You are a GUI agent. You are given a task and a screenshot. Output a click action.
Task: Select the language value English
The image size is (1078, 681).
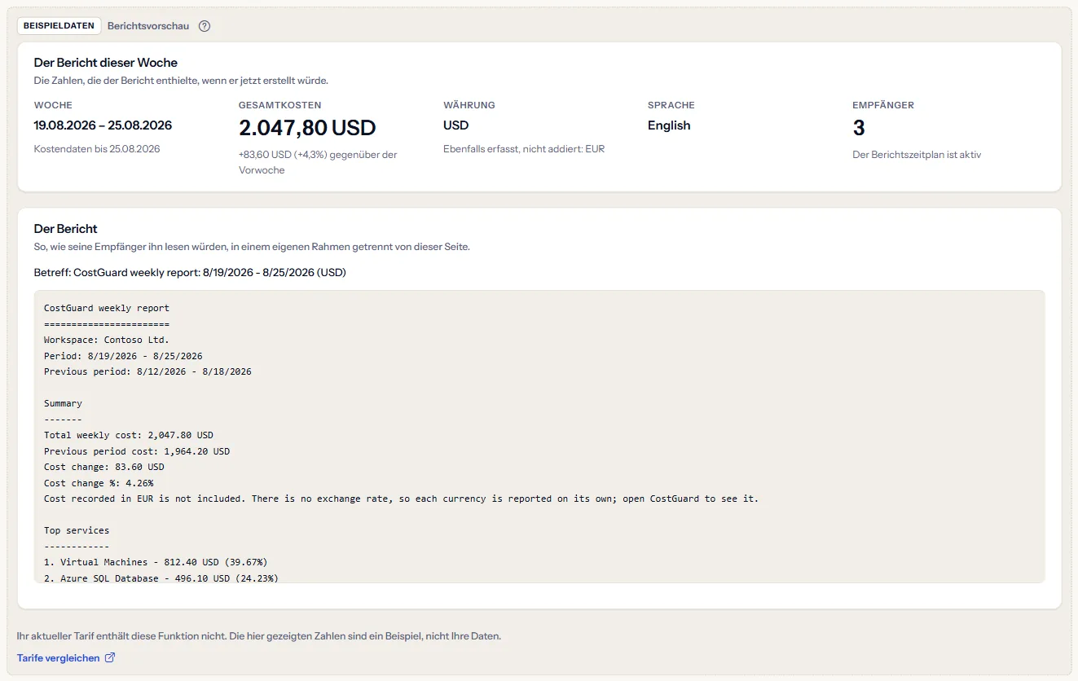[669, 125]
